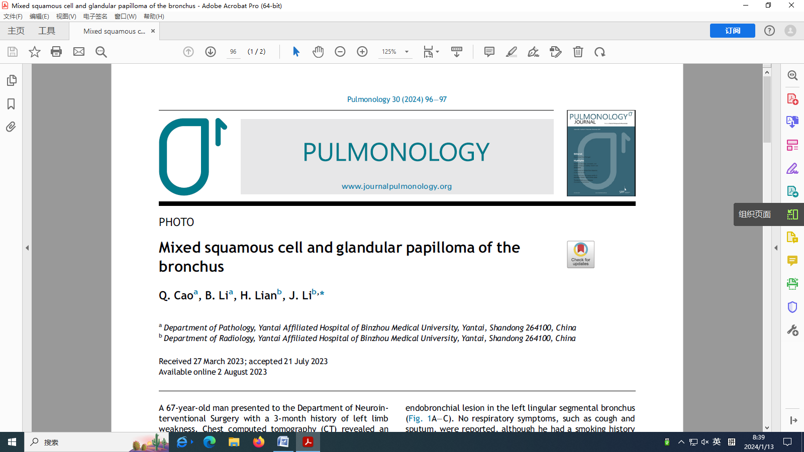Send file by email envelope icon
Screen dimensions: 804x452
tap(79, 52)
